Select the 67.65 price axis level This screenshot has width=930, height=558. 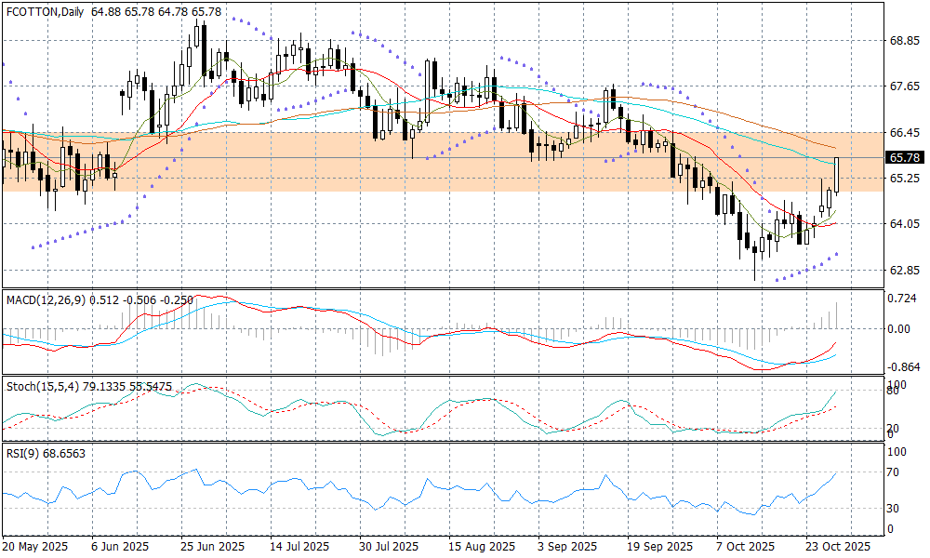point(905,86)
